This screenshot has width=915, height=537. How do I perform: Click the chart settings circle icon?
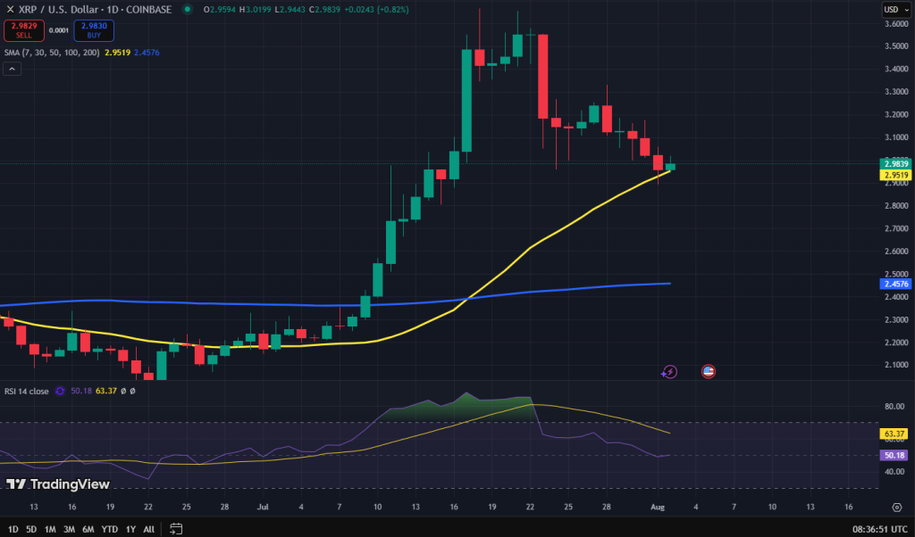coord(897,508)
